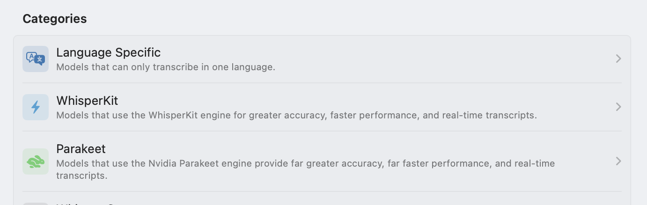The image size is (647, 205).
Task: Click the WhisperKit engine description text
Action: (x=296, y=115)
